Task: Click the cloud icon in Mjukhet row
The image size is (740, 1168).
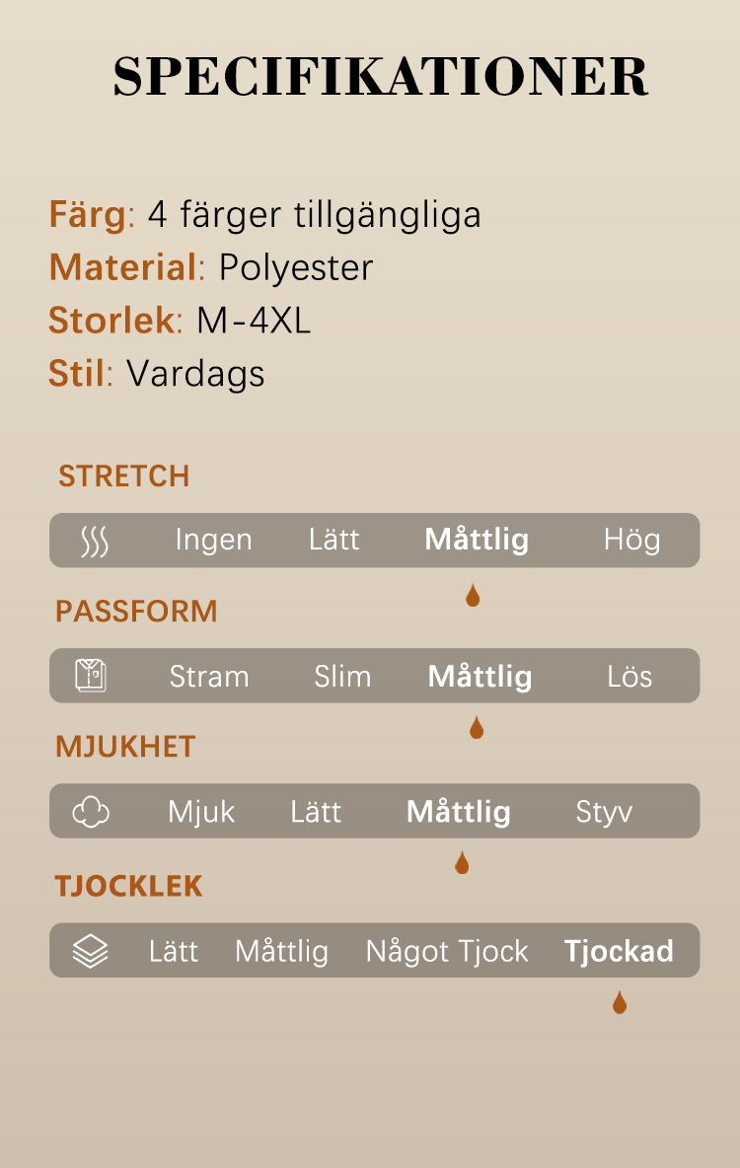Action: [x=91, y=811]
